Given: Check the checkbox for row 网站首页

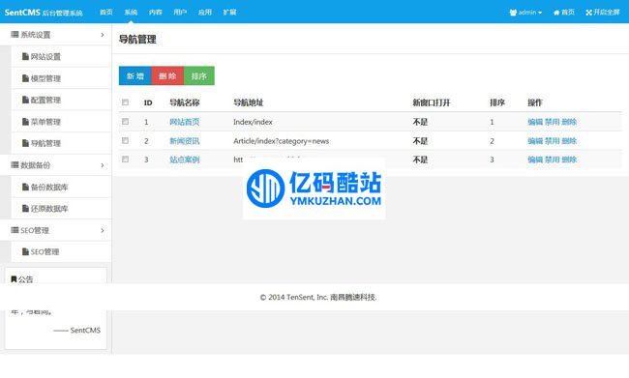Looking at the screenshot, I should (x=125, y=122).
